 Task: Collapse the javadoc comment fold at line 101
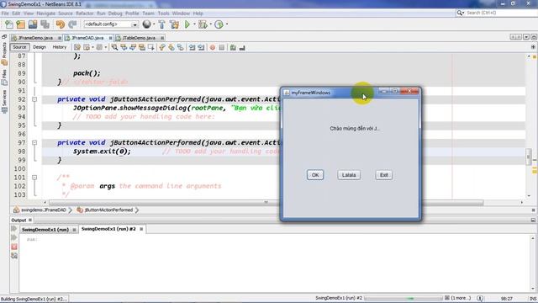(x=34, y=178)
